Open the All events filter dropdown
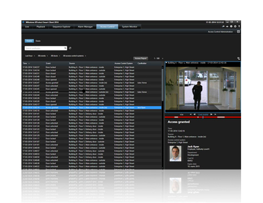This screenshot has width=263, height=203. tap(43, 56)
